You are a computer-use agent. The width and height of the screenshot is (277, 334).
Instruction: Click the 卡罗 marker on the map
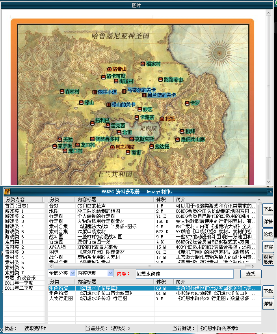click(187, 103)
